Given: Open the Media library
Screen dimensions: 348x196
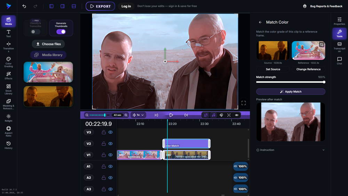Looking at the screenshot, I should click(x=48, y=55).
